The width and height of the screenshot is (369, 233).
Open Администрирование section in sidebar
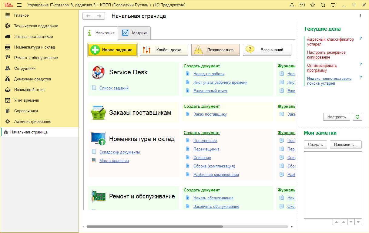click(32, 122)
